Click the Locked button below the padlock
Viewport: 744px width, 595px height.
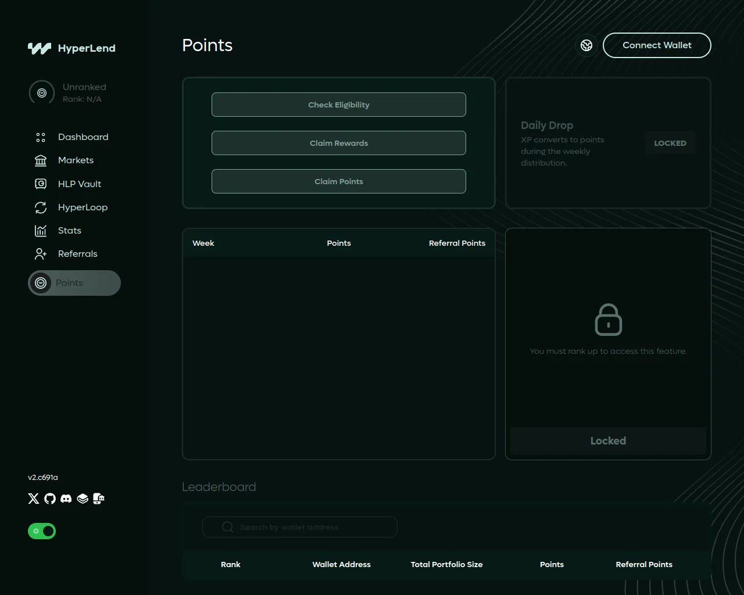608,441
